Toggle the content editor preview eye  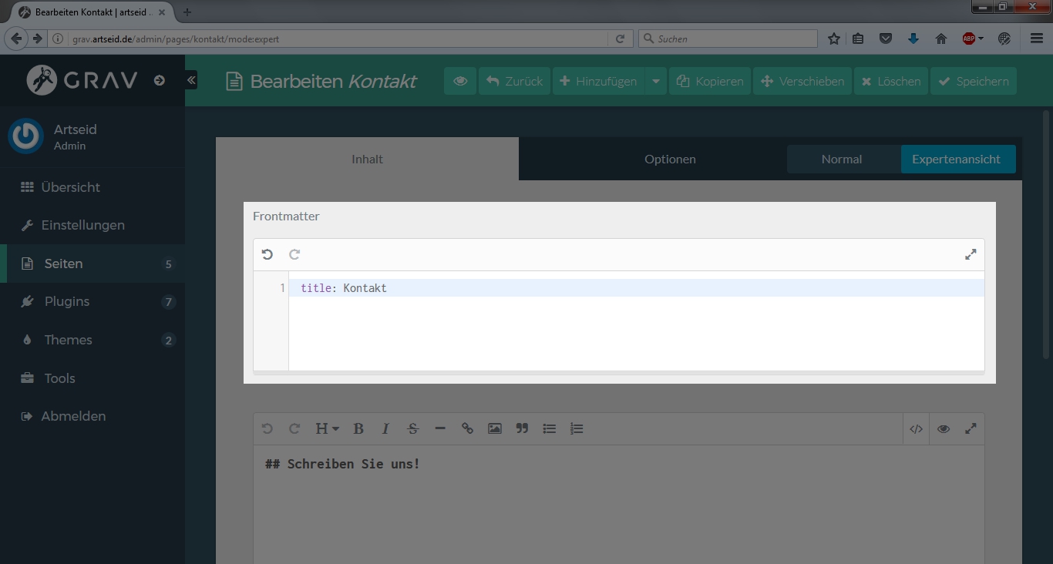point(944,429)
